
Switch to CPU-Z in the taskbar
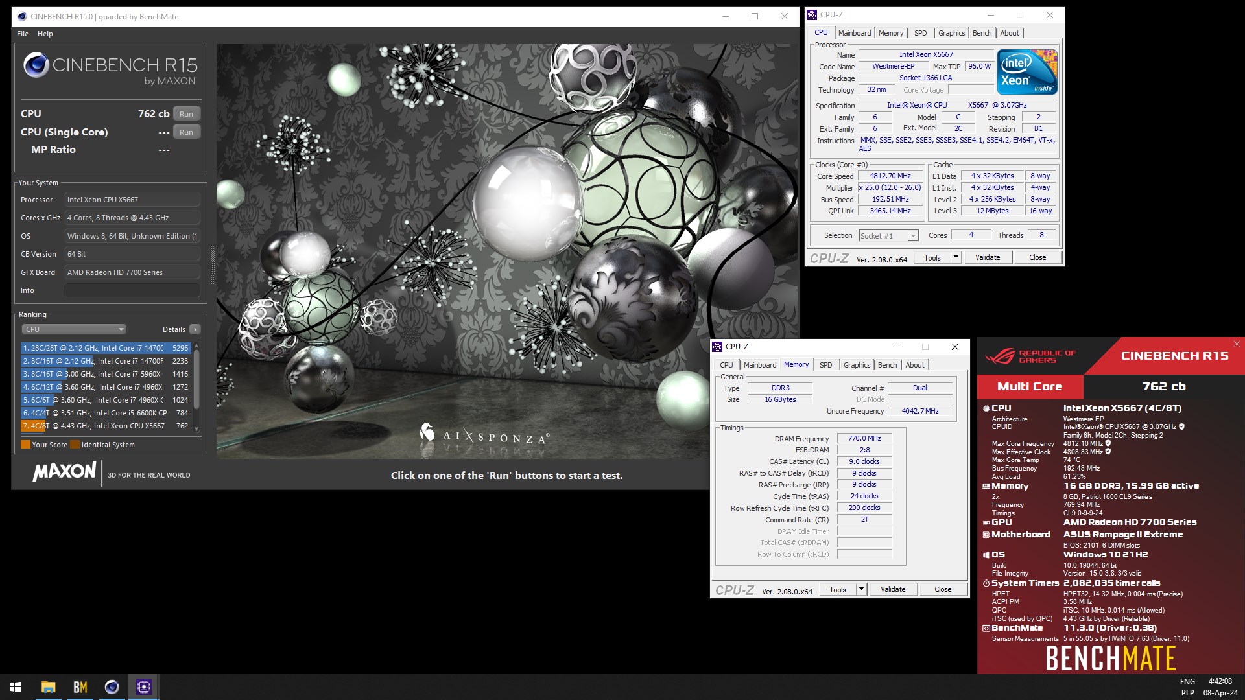[143, 687]
